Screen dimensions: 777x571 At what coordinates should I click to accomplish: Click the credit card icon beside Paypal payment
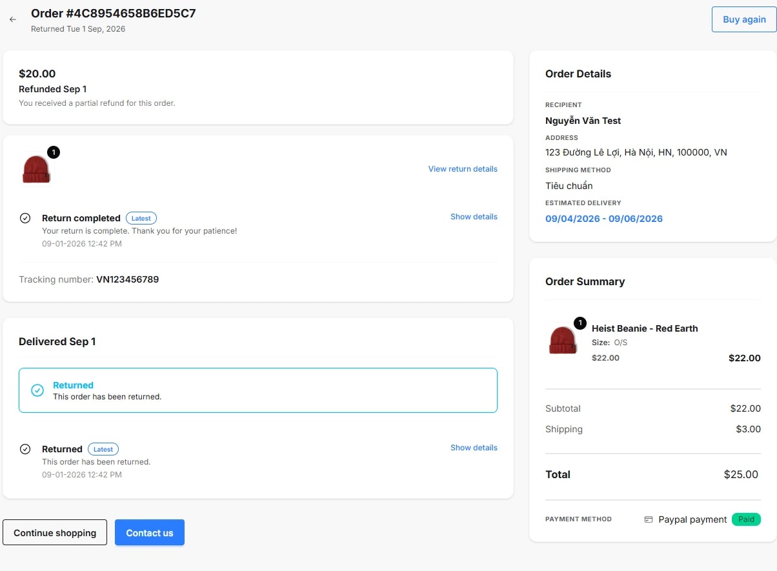pos(649,519)
